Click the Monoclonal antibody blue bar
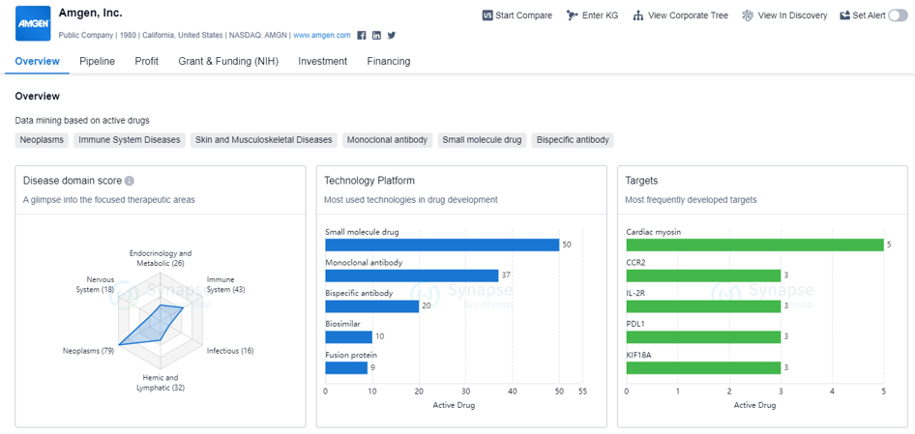The height and width of the screenshot is (434, 915). (411, 275)
